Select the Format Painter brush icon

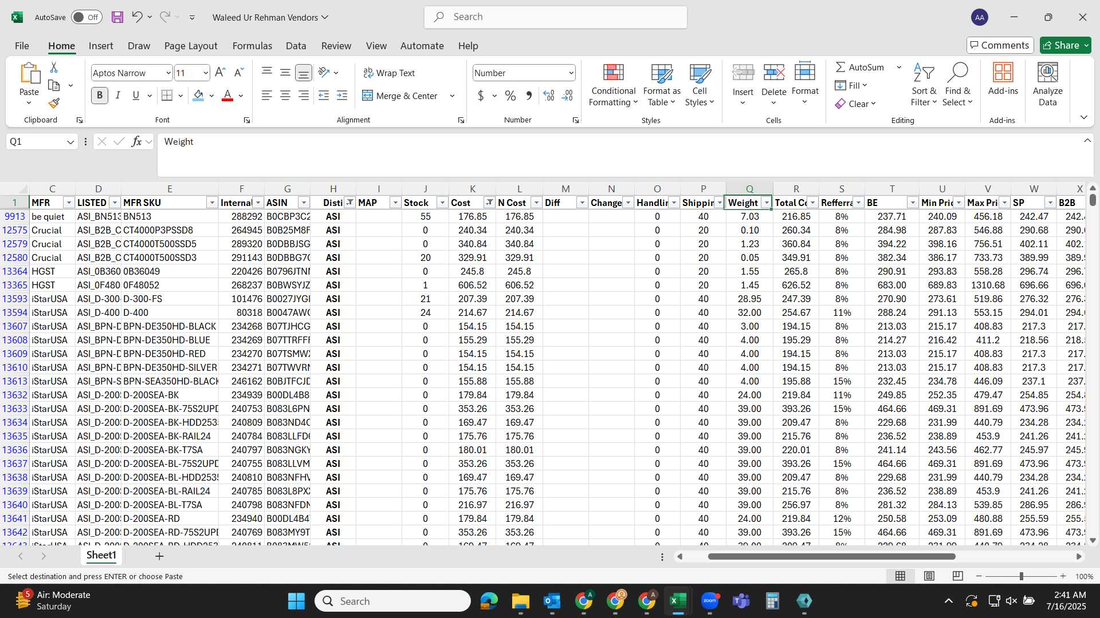pyautogui.click(x=54, y=103)
